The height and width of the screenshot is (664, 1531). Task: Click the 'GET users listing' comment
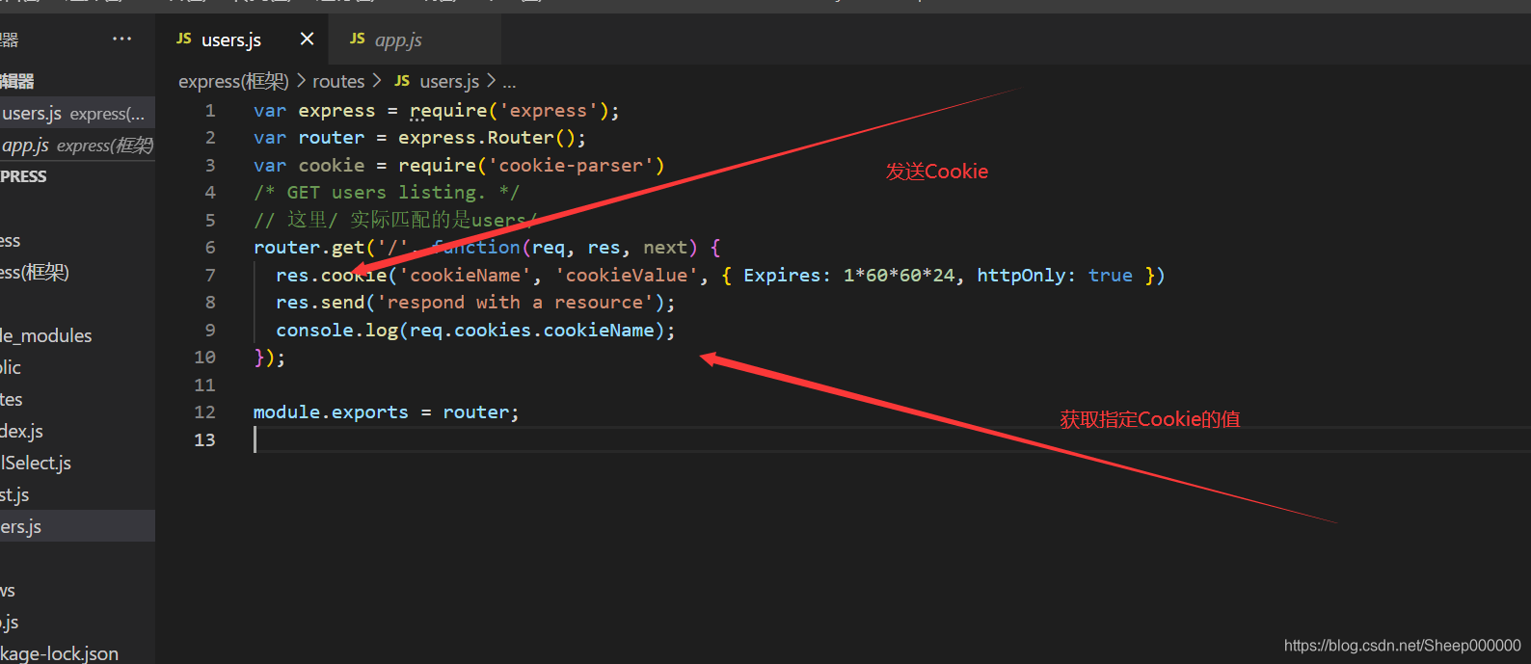point(387,193)
